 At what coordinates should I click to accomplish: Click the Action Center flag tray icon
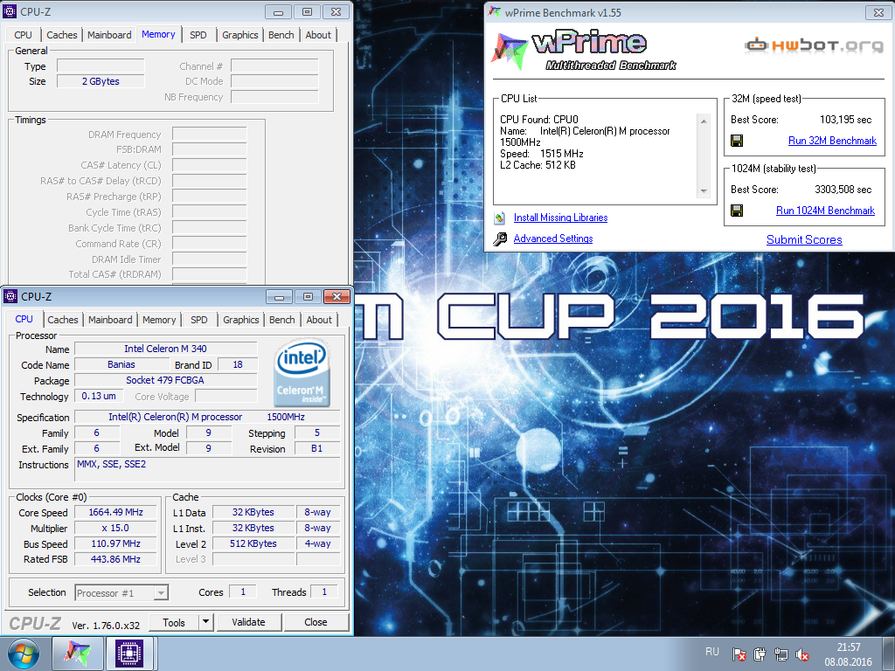(739, 654)
